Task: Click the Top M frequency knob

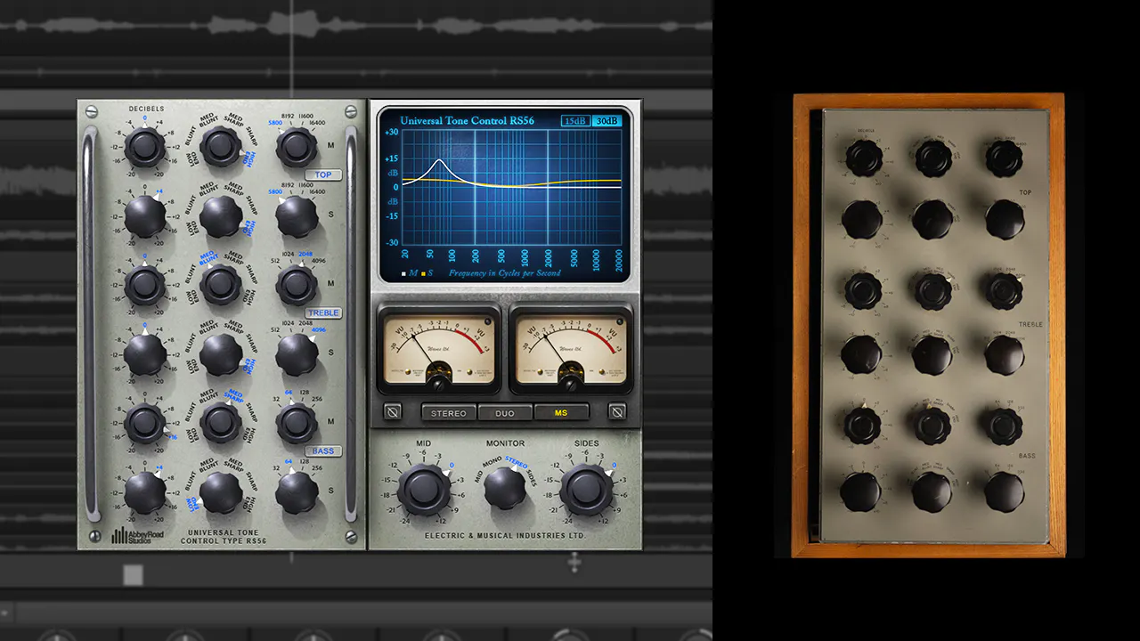Action: pos(297,148)
